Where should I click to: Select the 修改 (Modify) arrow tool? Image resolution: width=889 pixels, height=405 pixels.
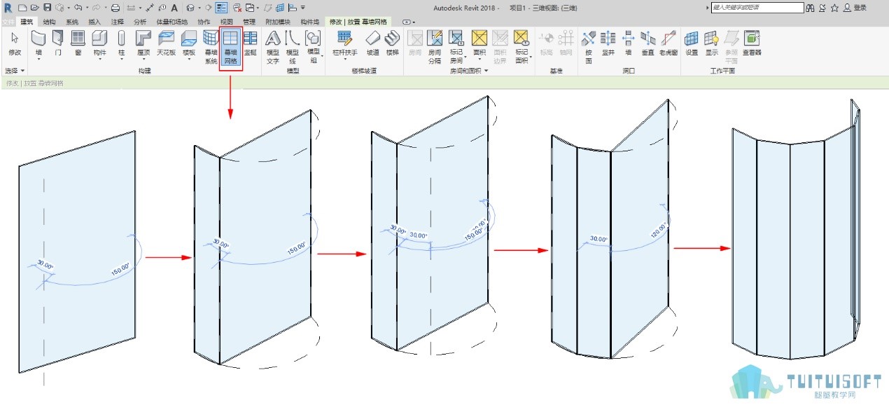[15, 44]
